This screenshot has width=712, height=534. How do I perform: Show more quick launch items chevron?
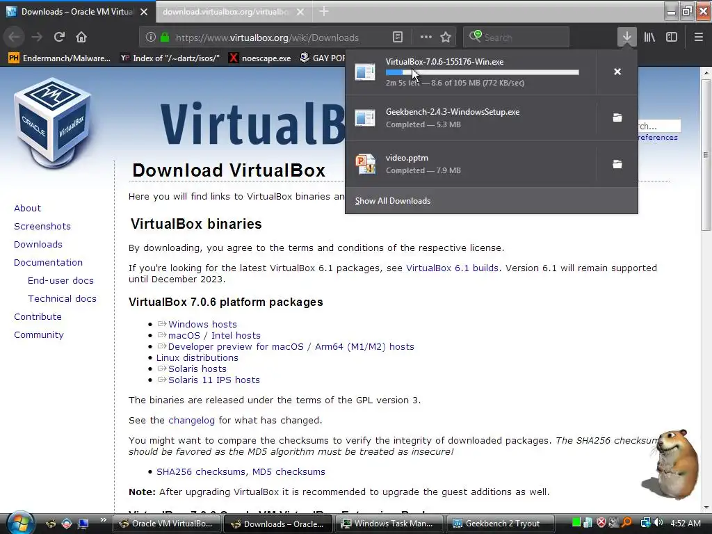(103, 520)
